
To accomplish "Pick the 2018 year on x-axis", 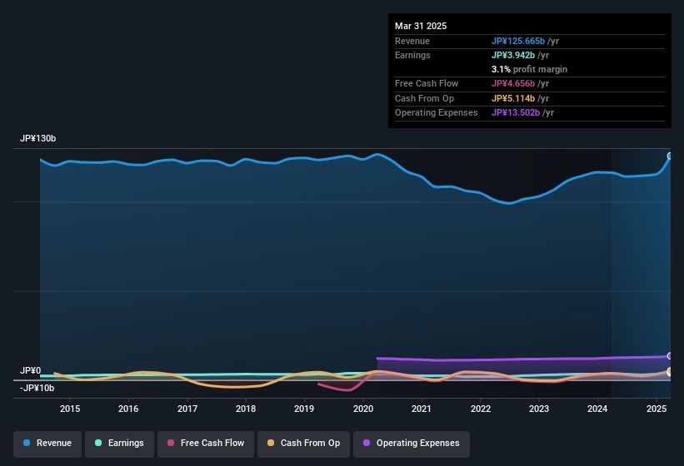I will click(x=246, y=409).
